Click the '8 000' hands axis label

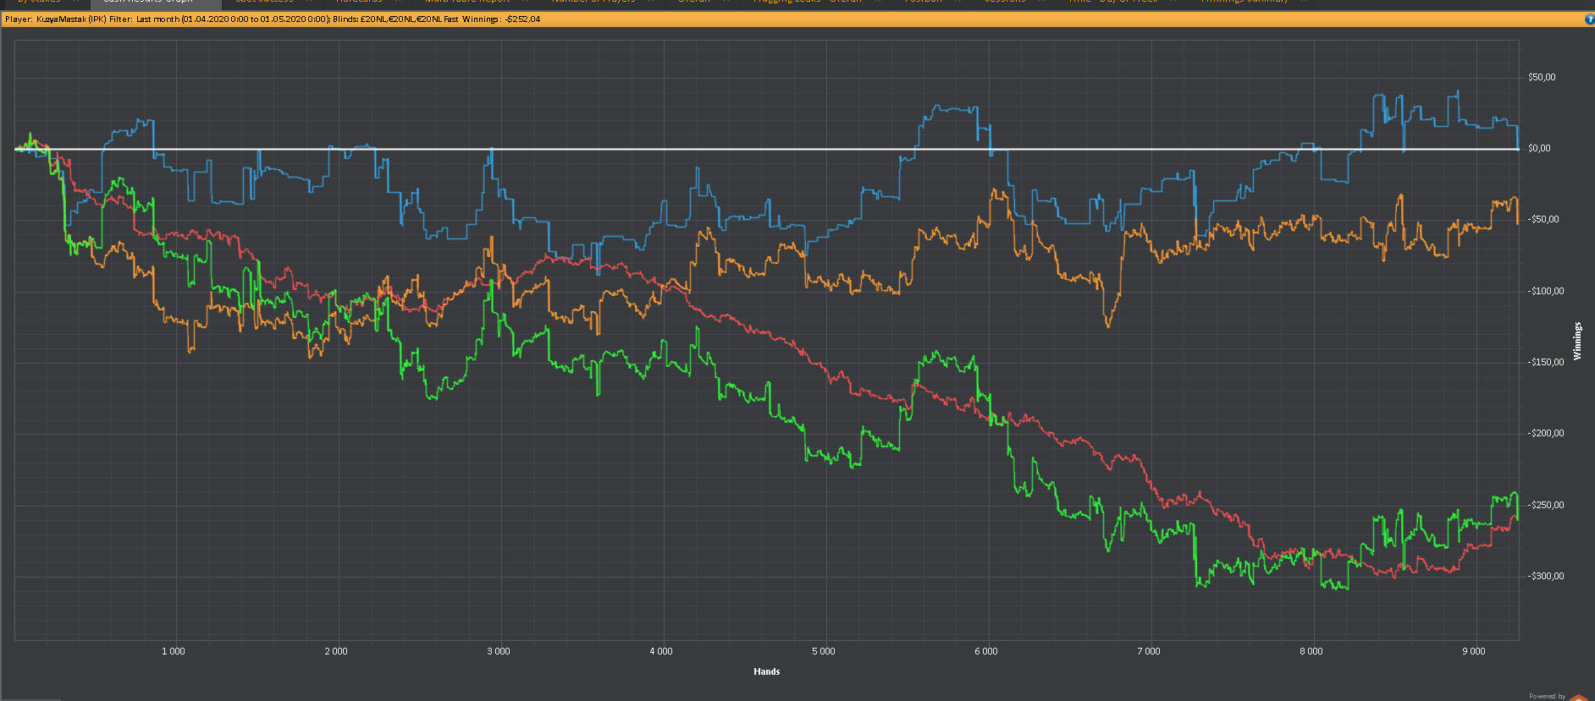[x=1311, y=651]
